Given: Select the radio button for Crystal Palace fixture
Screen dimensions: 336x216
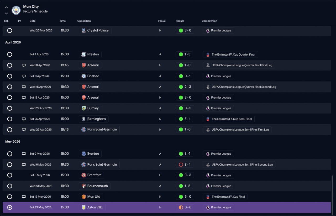Looking at the screenshot, I should click(10, 30).
